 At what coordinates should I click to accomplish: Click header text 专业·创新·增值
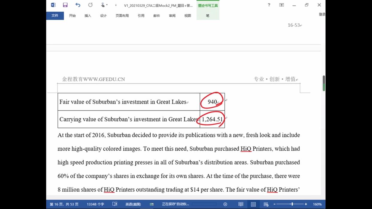[275, 79]
